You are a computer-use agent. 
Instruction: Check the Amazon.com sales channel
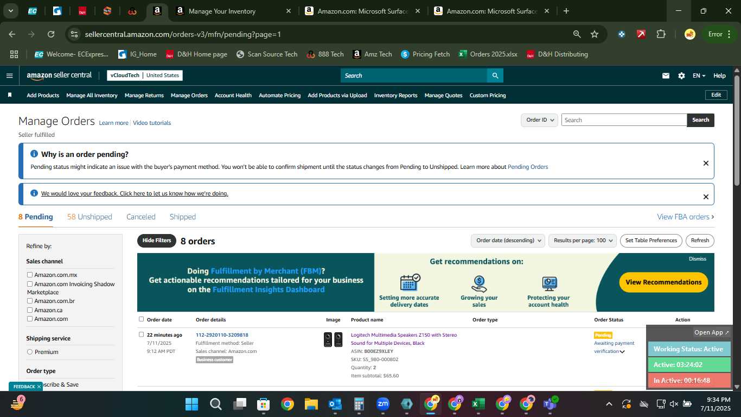(30, 319)
